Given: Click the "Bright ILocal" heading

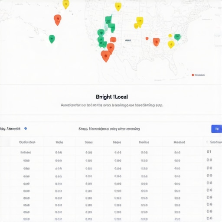Looking at the screenshot, I should [112, 97].
